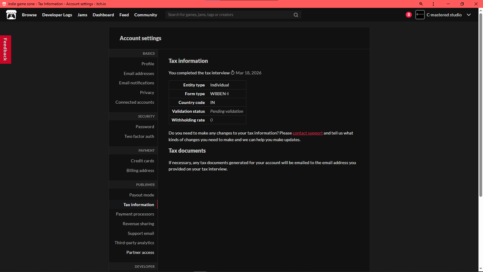The height and width of the screenshot is (272, 483).
Task: Open Connected accounts settings
Action: pos(135,102)
